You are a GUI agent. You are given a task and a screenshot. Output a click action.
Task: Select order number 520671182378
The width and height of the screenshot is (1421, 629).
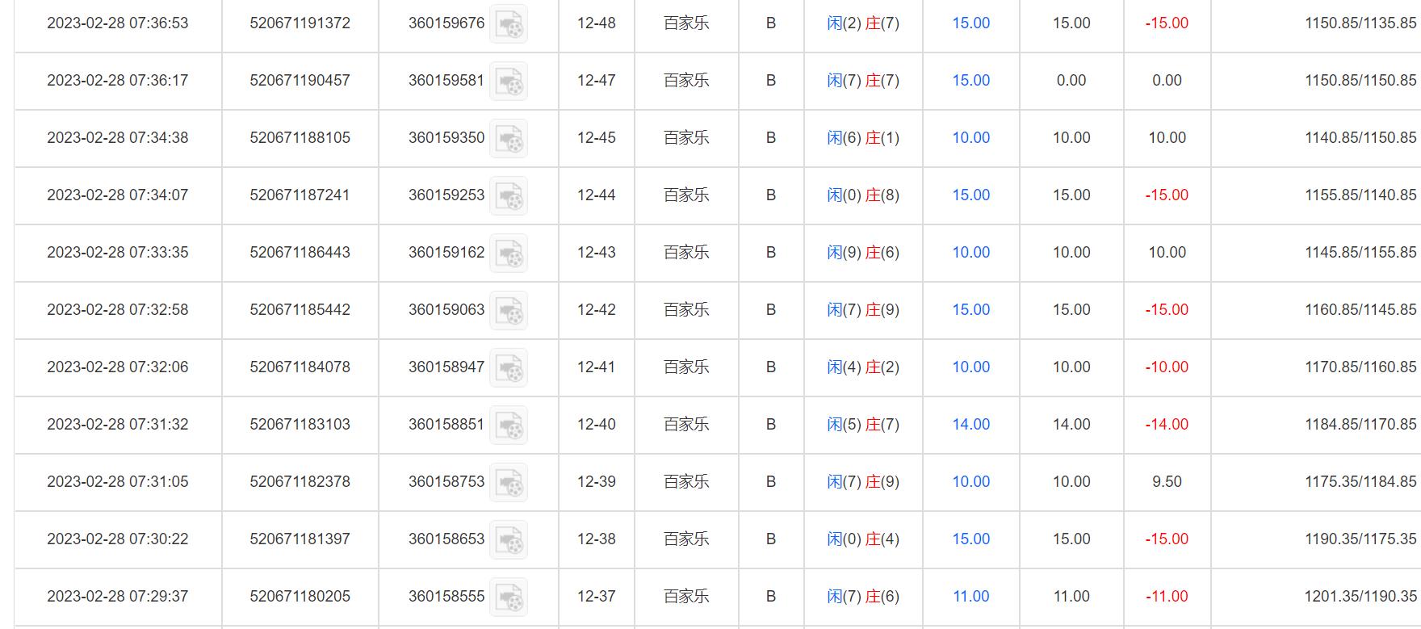pos(300,482)
